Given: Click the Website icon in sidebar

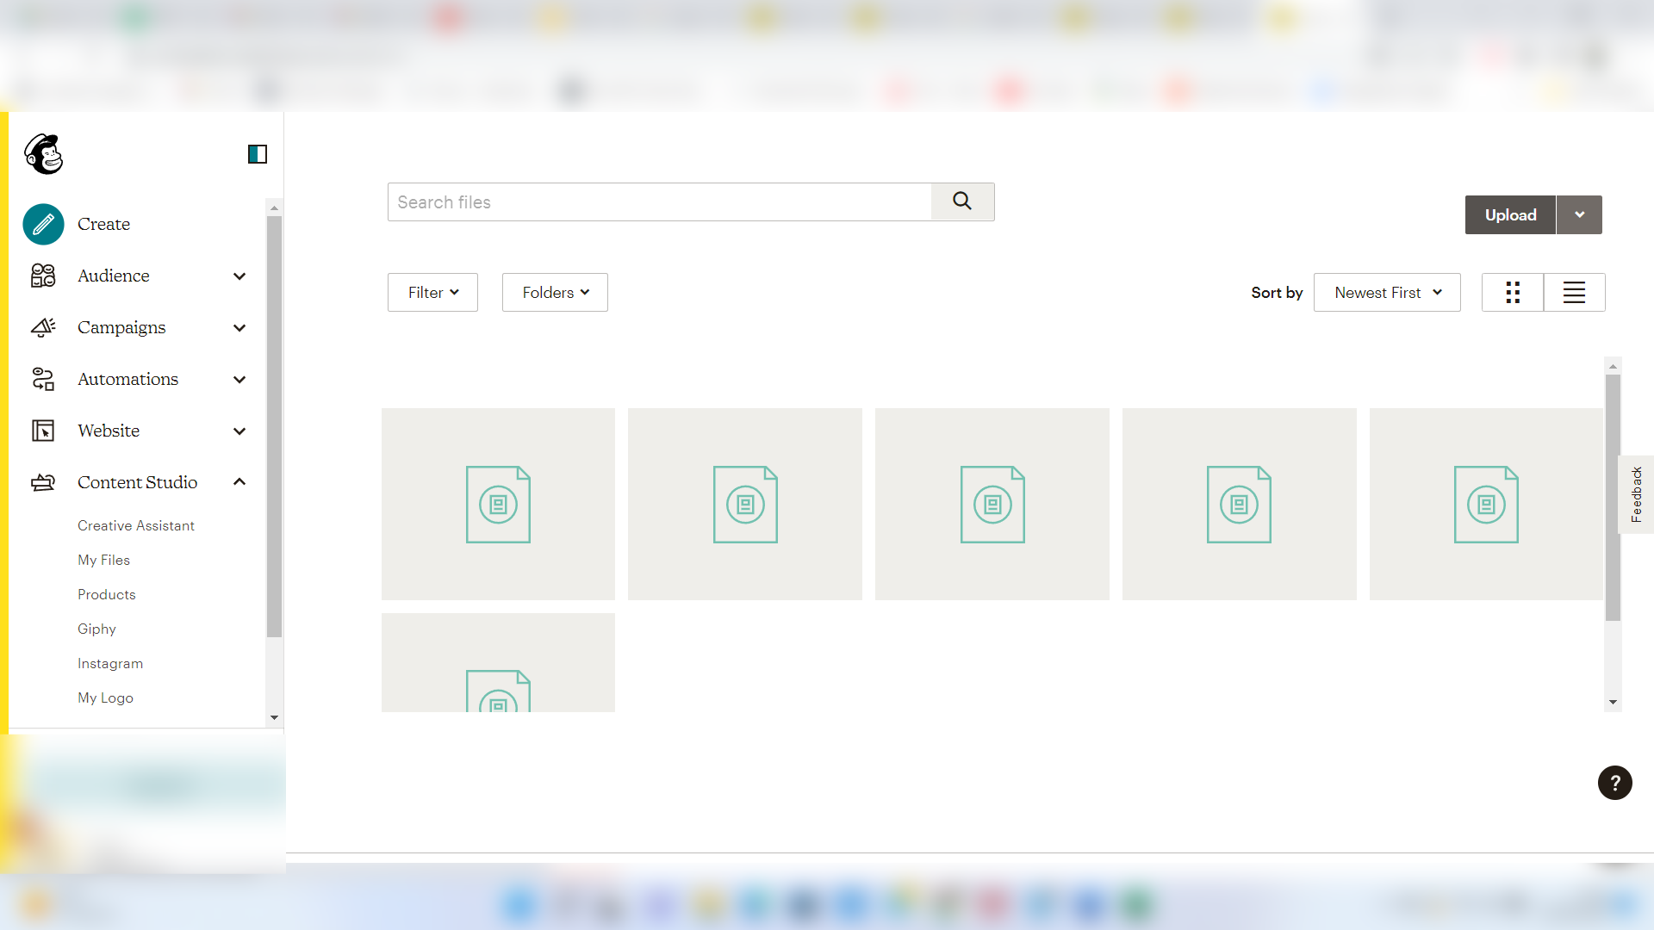Looking at the screenshot, I should coord(43,431).
